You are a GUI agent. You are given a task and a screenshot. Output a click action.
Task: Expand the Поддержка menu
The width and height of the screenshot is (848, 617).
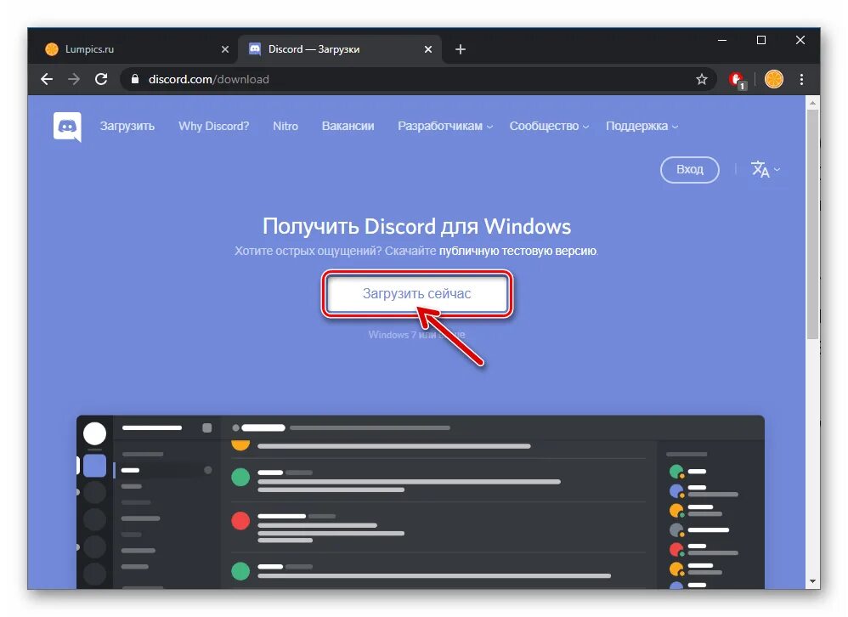coord(642,126)
